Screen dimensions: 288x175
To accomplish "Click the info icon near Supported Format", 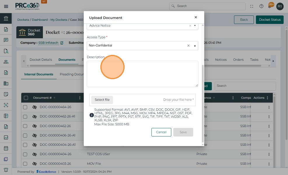I will point(92,115).
